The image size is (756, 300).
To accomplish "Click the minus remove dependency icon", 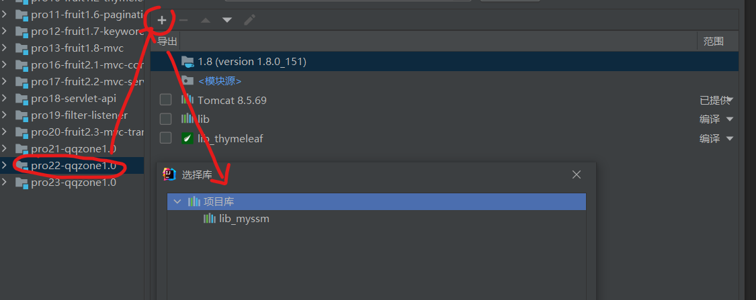I will (183, 20).
